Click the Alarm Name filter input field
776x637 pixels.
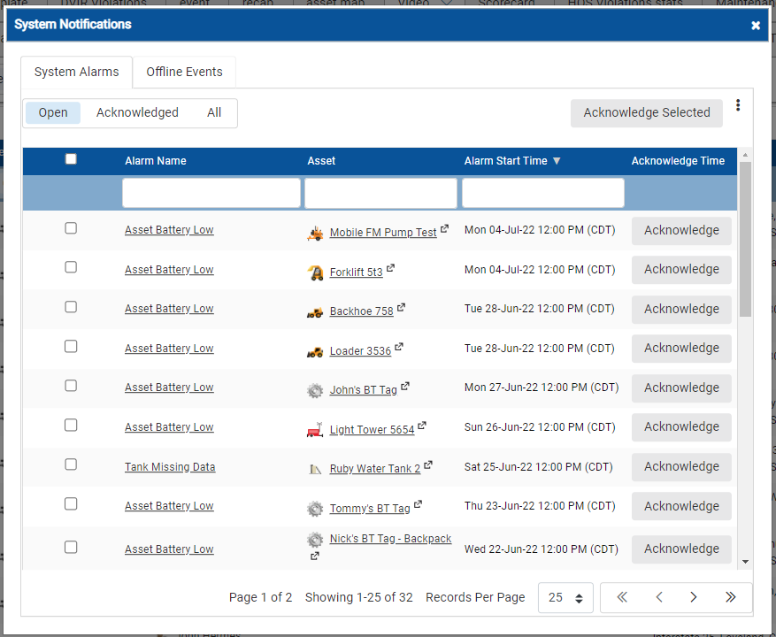click(x=211, y=192)
